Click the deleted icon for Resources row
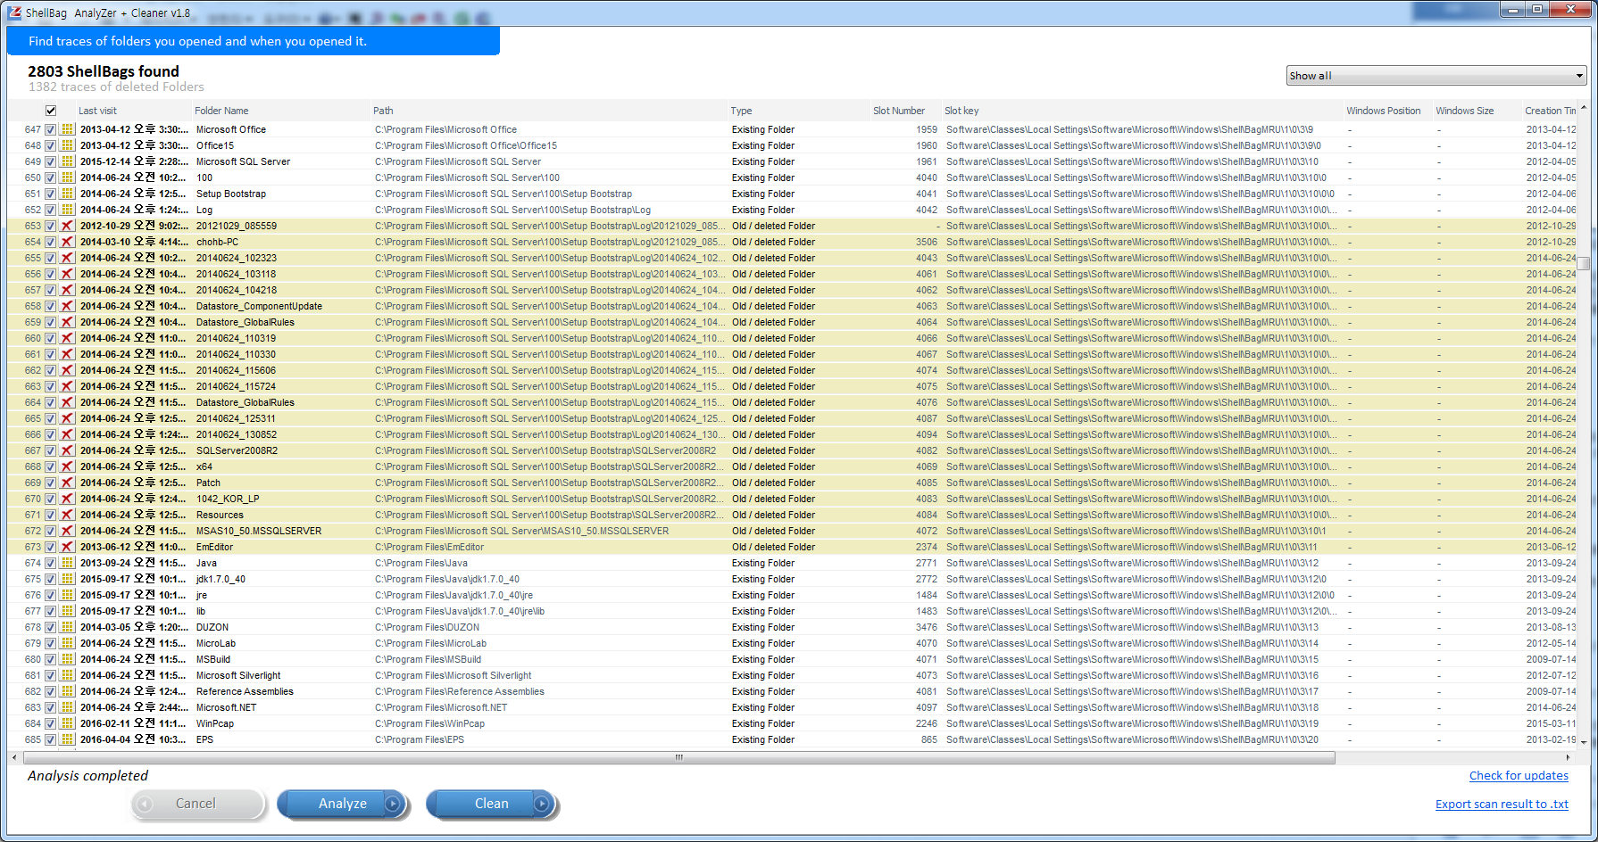The image size is (1598, 842). point(68,515)
